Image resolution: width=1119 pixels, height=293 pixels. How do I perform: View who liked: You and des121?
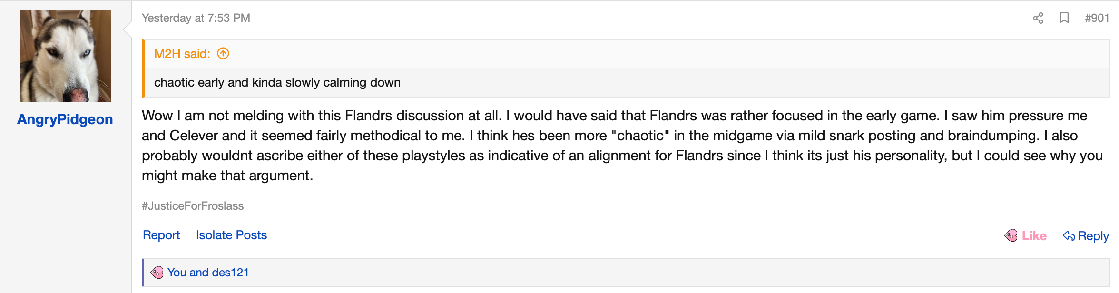tap(208, 273)
